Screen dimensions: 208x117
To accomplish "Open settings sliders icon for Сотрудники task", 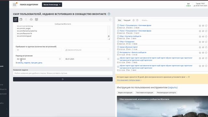I will [x=203, y=42].
